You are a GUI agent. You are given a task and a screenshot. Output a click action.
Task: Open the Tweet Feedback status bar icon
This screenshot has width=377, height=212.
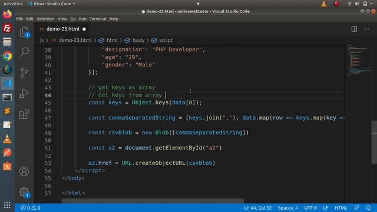pyautogui.click(x=356, y=208)
